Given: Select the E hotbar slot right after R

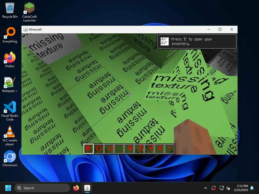Looking at the screenshot, I should pyautogui.click(x=139, y=149).
